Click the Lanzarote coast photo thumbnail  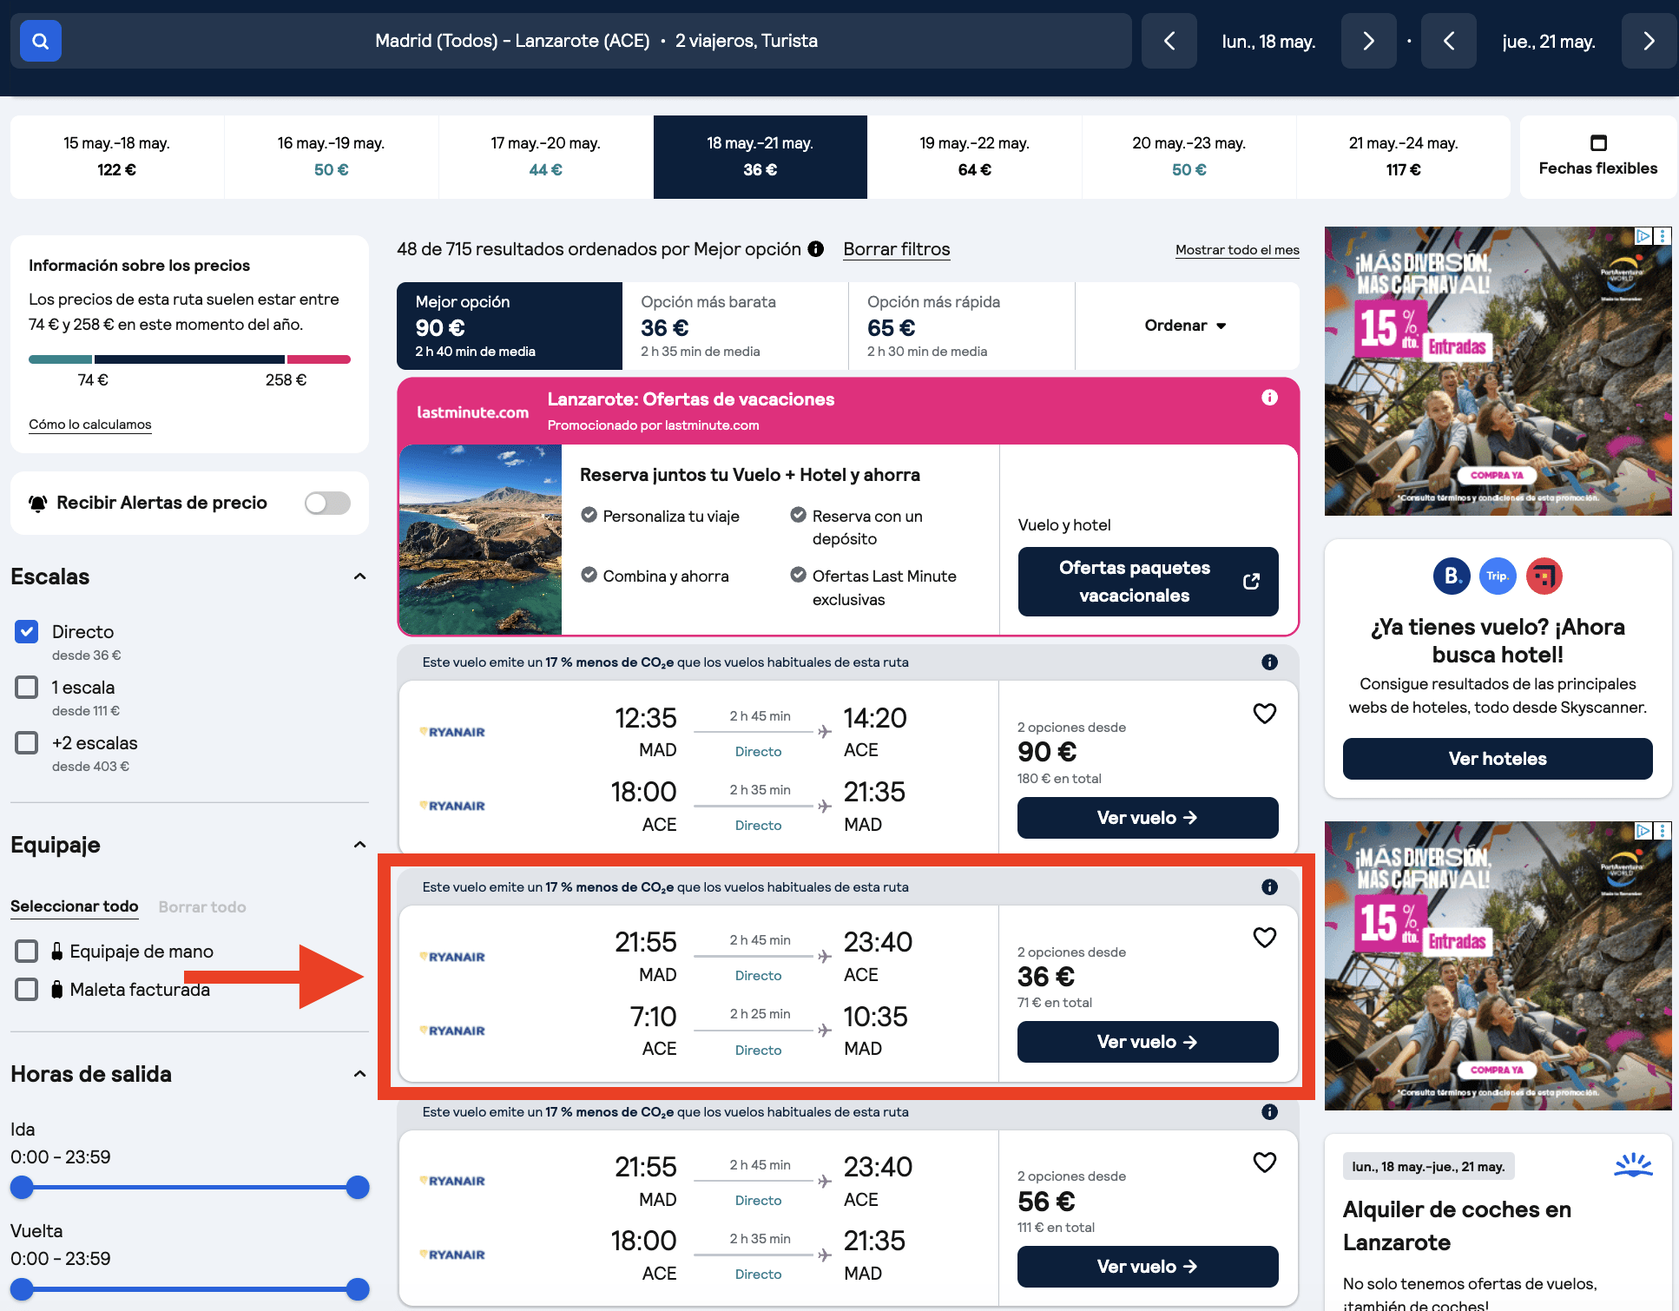click(x=480, y=540)
